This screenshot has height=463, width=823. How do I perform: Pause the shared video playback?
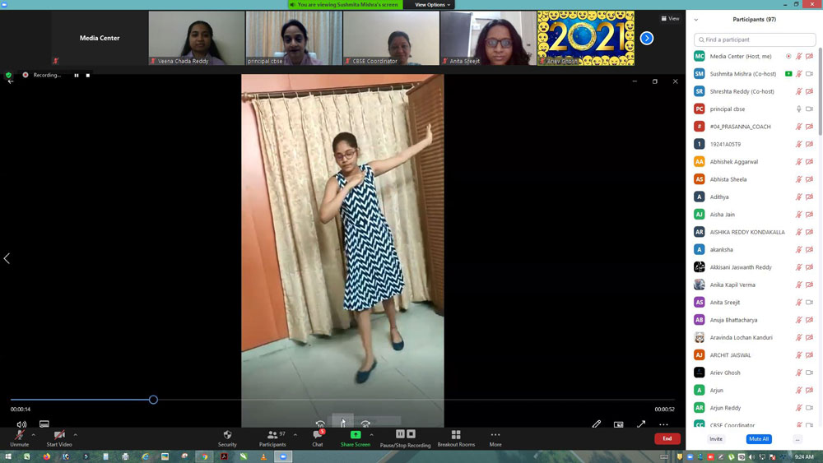(342, 422)
